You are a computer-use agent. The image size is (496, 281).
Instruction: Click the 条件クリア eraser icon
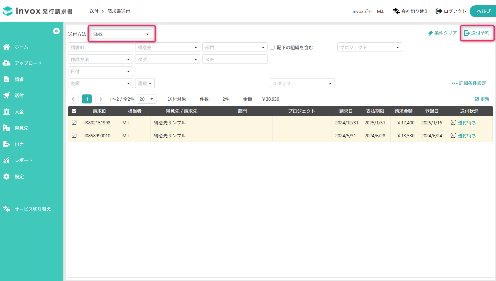(430, 33)
